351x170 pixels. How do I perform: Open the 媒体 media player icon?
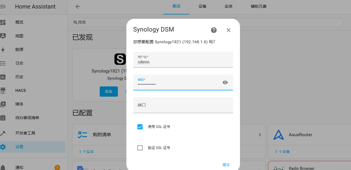3,104
